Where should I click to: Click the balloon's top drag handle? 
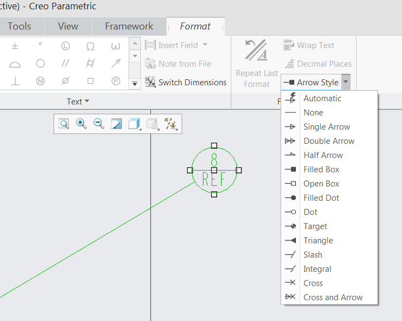coord(214,145)
